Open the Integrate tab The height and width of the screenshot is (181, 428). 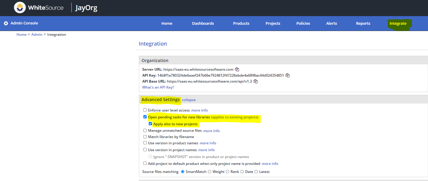pyautogui.click(x=398, y=23)
